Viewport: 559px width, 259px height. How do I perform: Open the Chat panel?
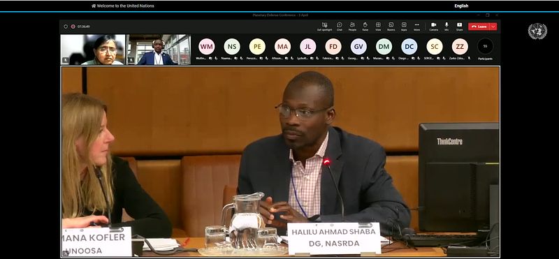[340, 25]
